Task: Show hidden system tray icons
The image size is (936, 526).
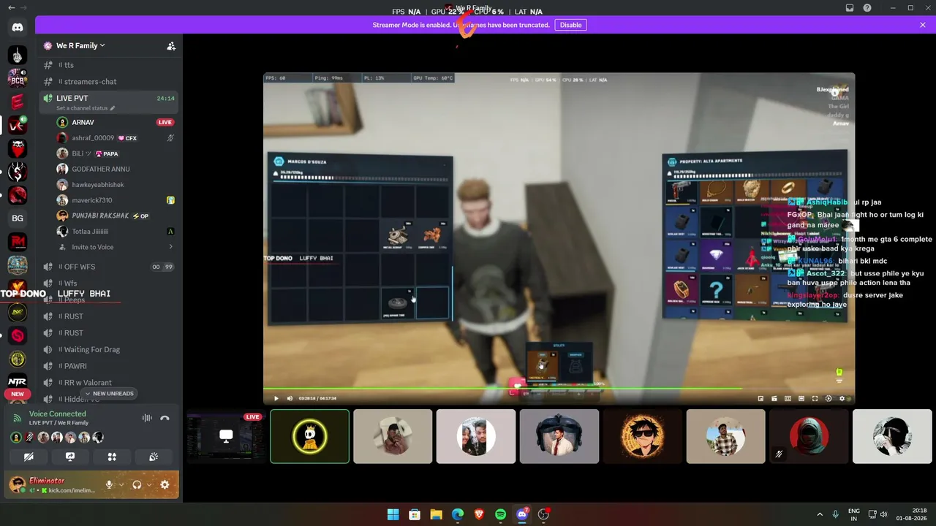Action: [x=819, y=514]
